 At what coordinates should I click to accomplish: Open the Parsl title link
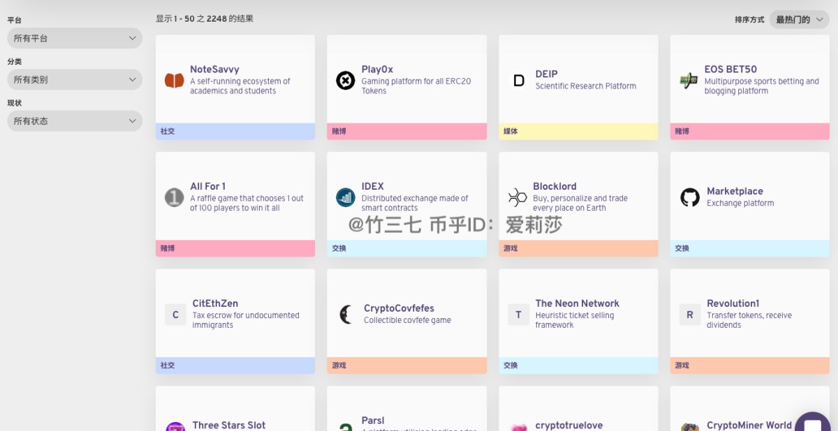373,421
